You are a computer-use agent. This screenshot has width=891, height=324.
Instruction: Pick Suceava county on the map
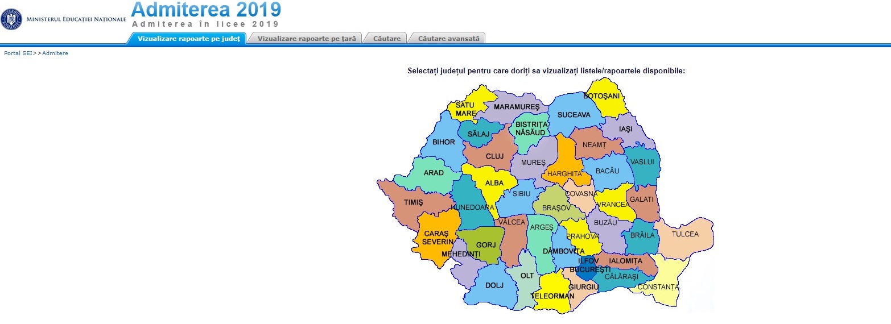[x=574, y=115]
